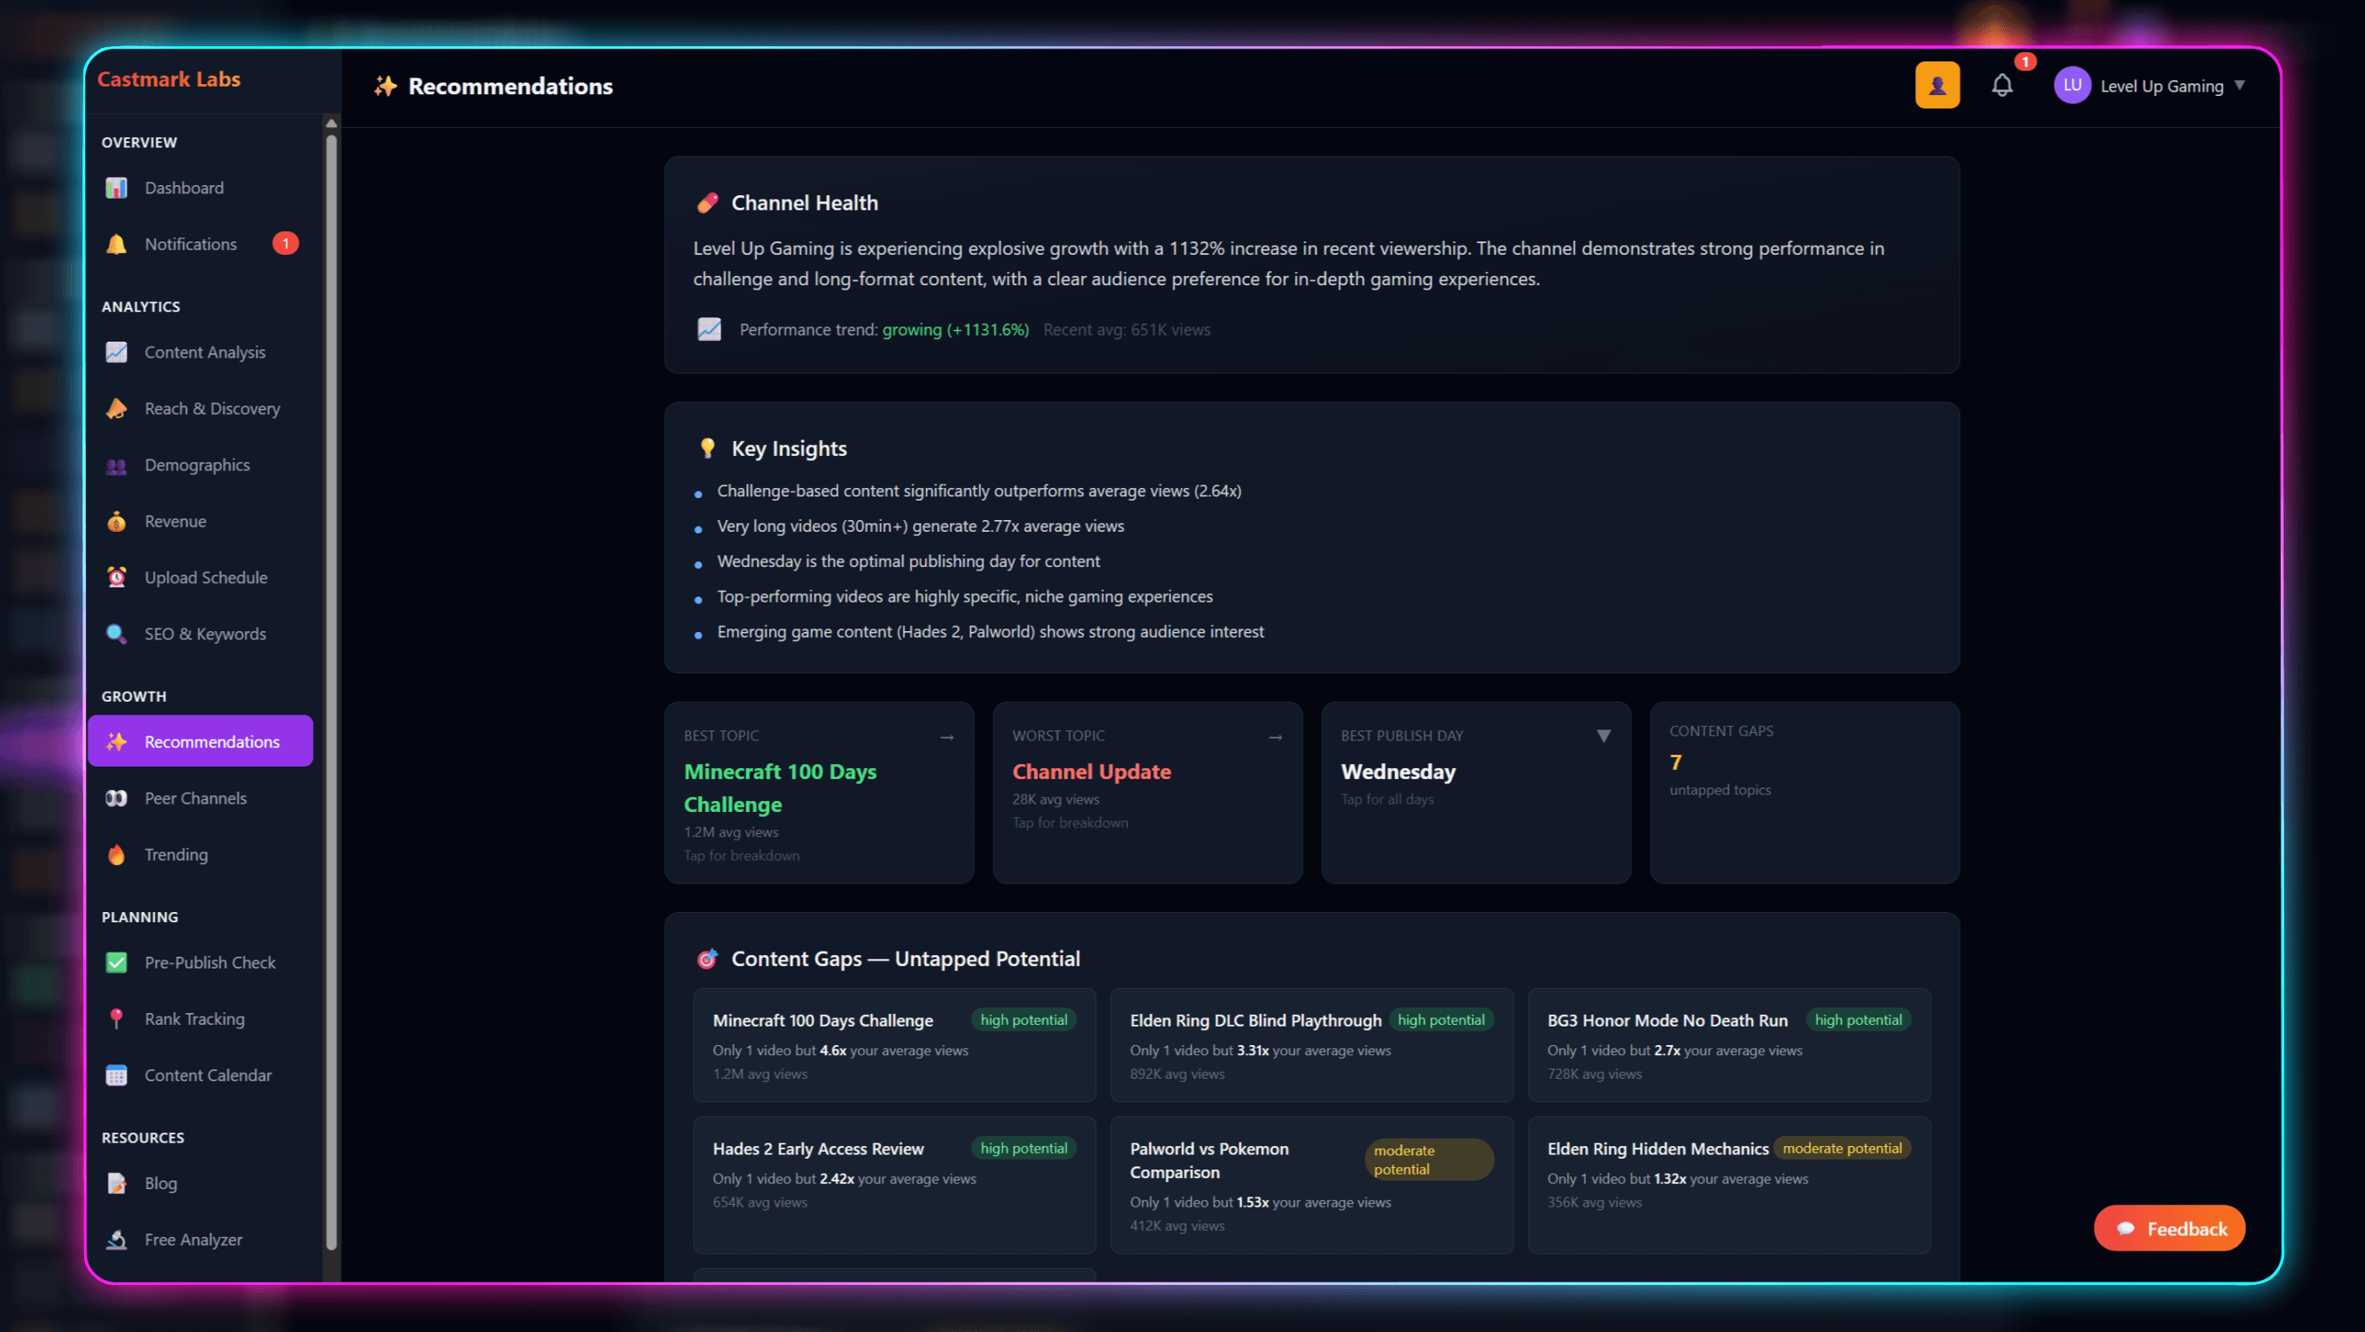Open the Free Analyzer resource
This screenshot has width=2365, height=1332.
(193, 1239)
